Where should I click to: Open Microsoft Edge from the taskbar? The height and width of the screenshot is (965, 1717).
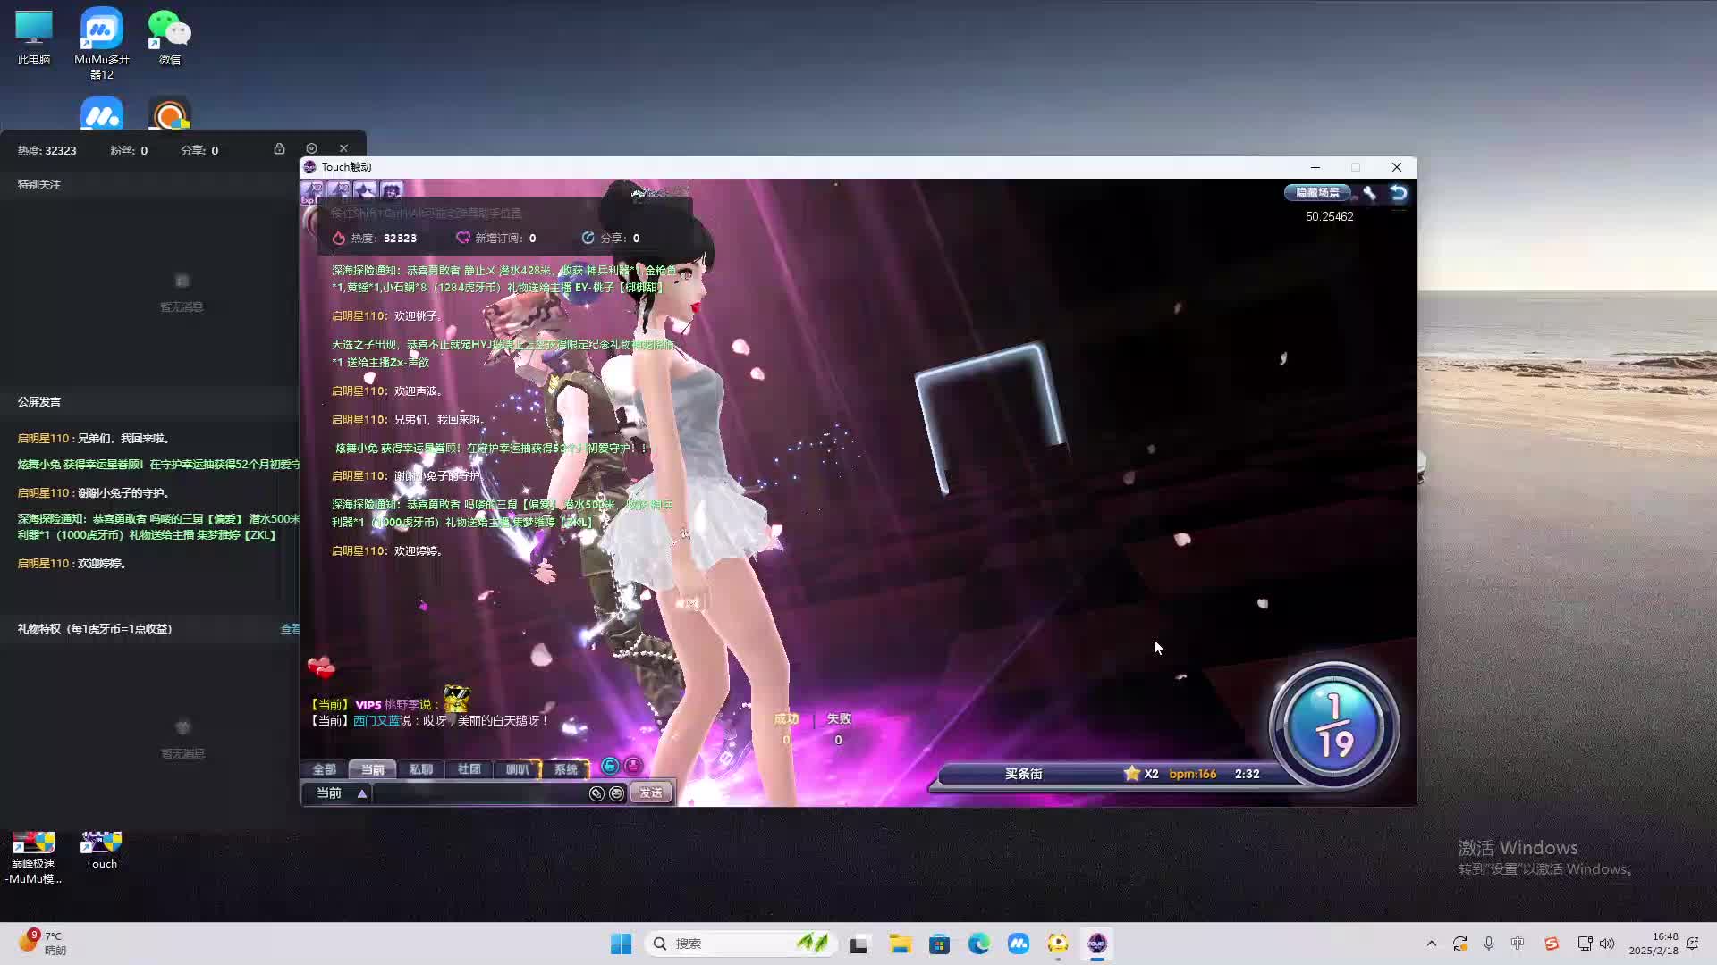(x=978, y=944)
